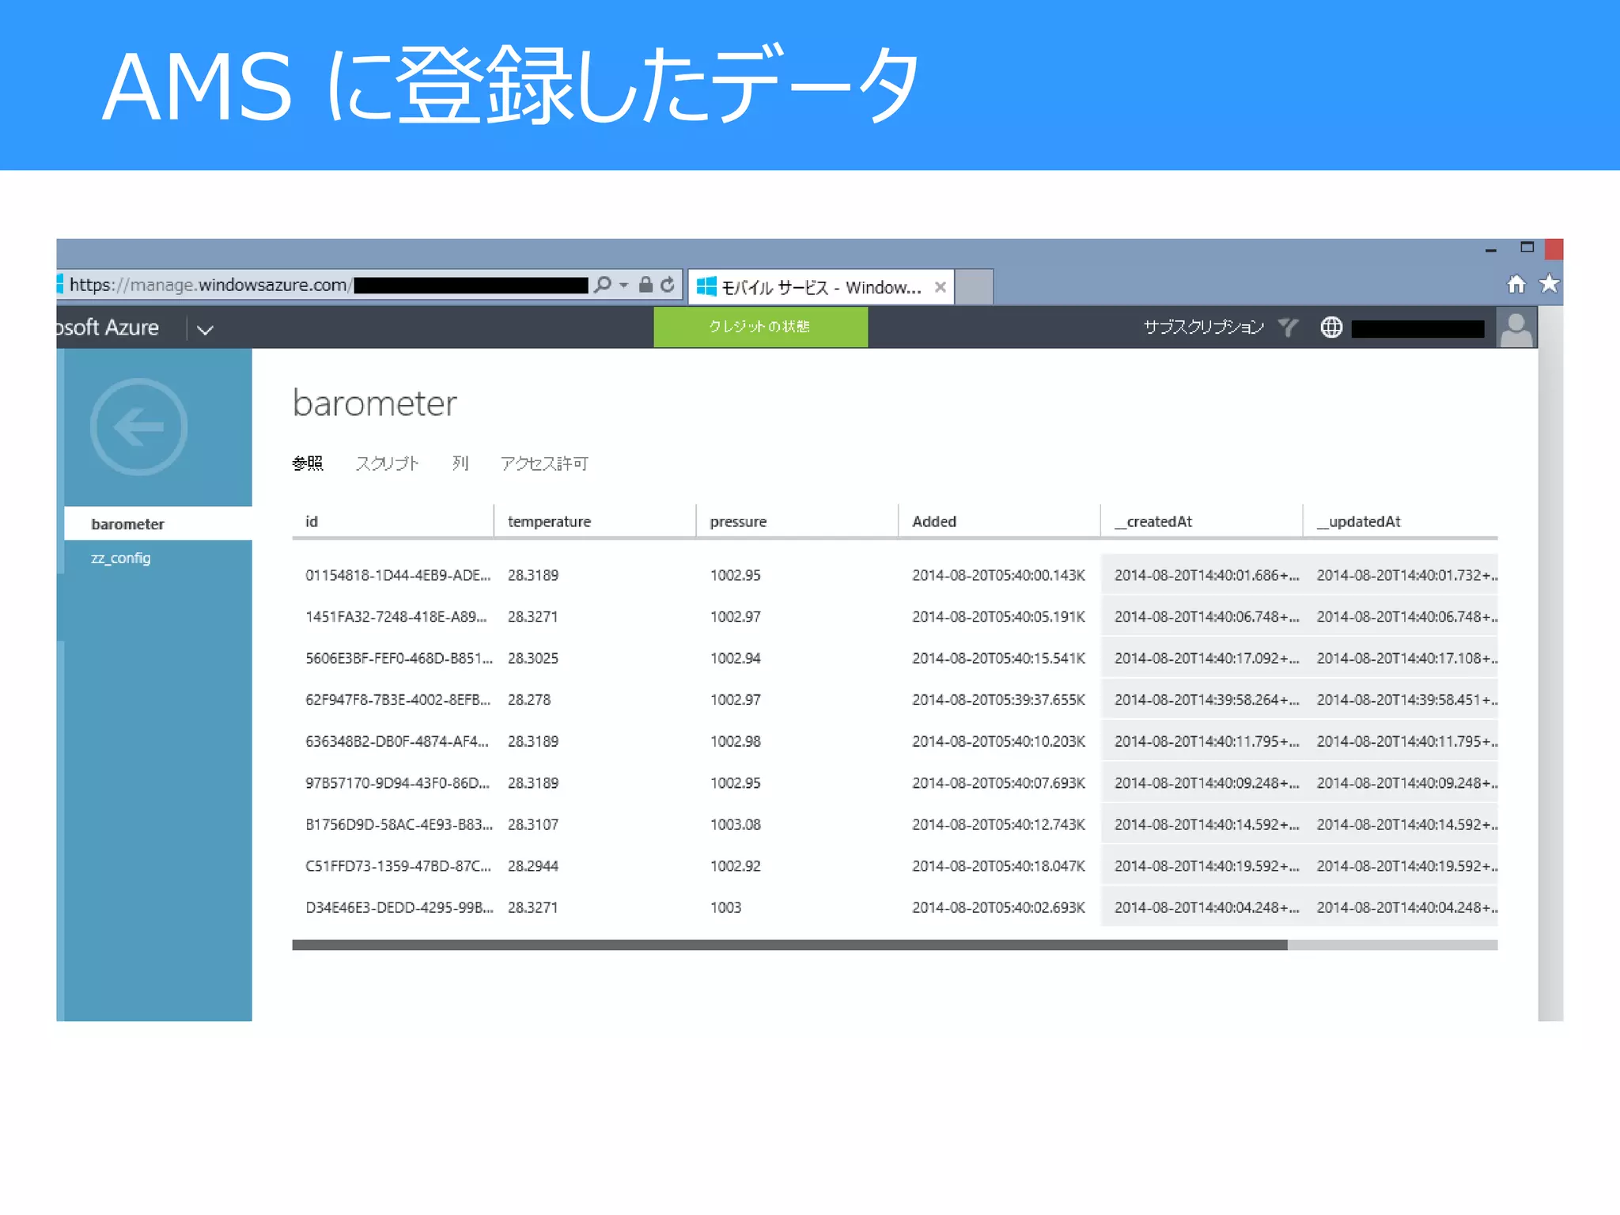Click createdAt value 2014-08-20T14:40:01.686+...
The width and height of the screenshot is (1620, 1215).
tap(1207, 575)
